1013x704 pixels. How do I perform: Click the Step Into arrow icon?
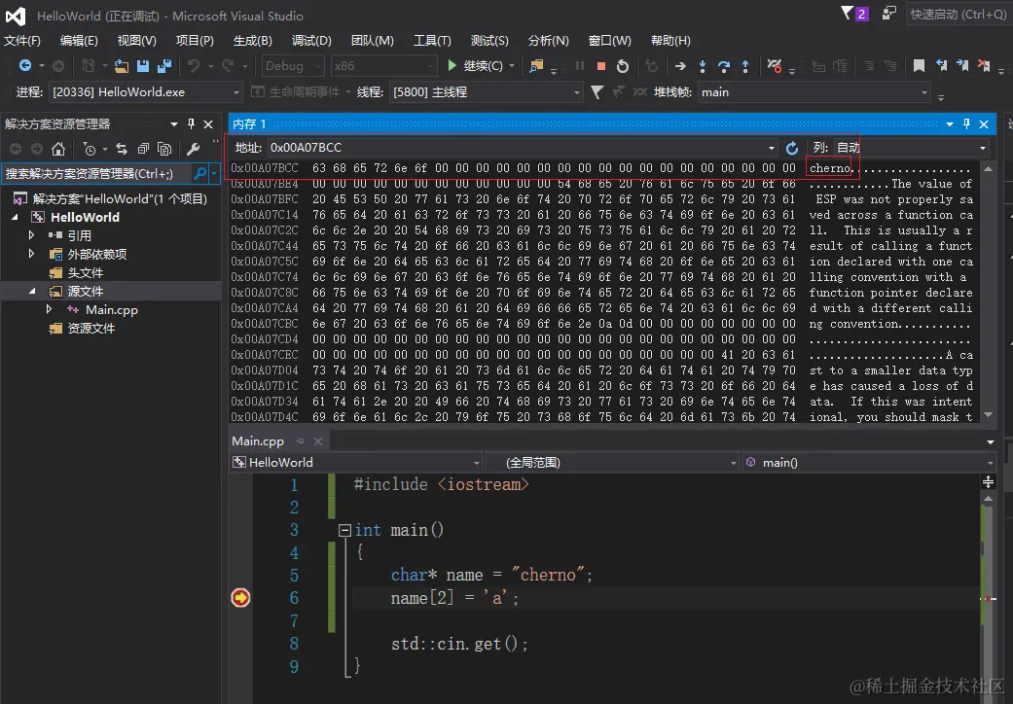(x=703, y=66)
